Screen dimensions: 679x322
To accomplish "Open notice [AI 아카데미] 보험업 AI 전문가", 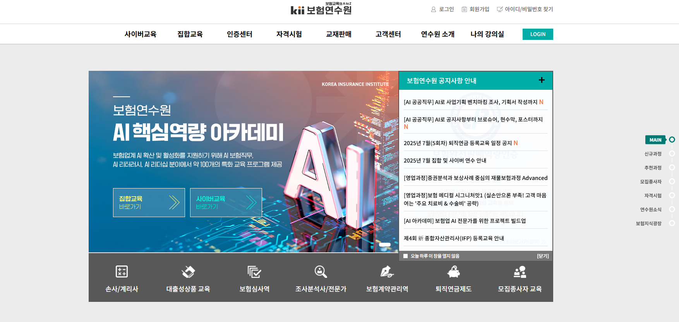I will tap(465, 221).
